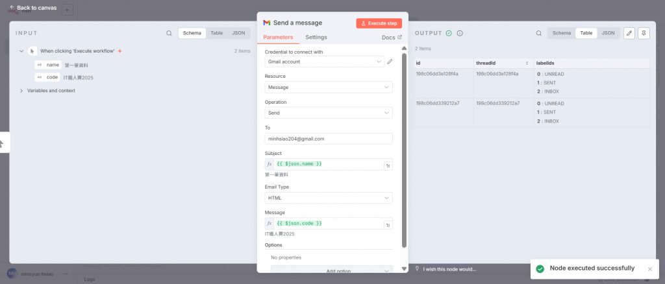The image size is (665, 284).
Task: Open Message field expression editor icon
Action: 388,225
